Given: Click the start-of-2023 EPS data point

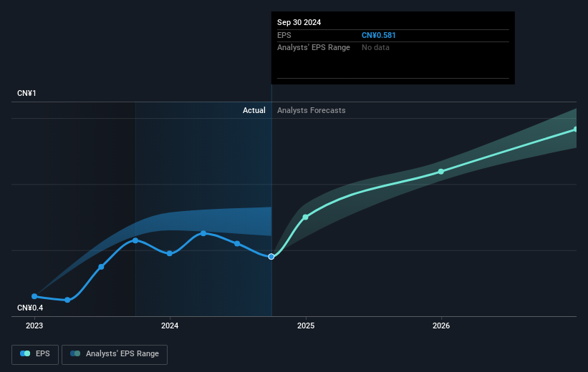Looking at the screenshot, I should 34,296.
